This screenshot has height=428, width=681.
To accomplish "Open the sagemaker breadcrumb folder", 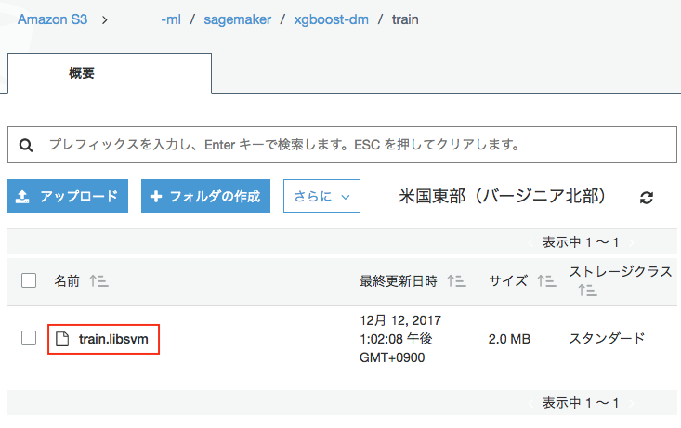I will tap(233, 19).
